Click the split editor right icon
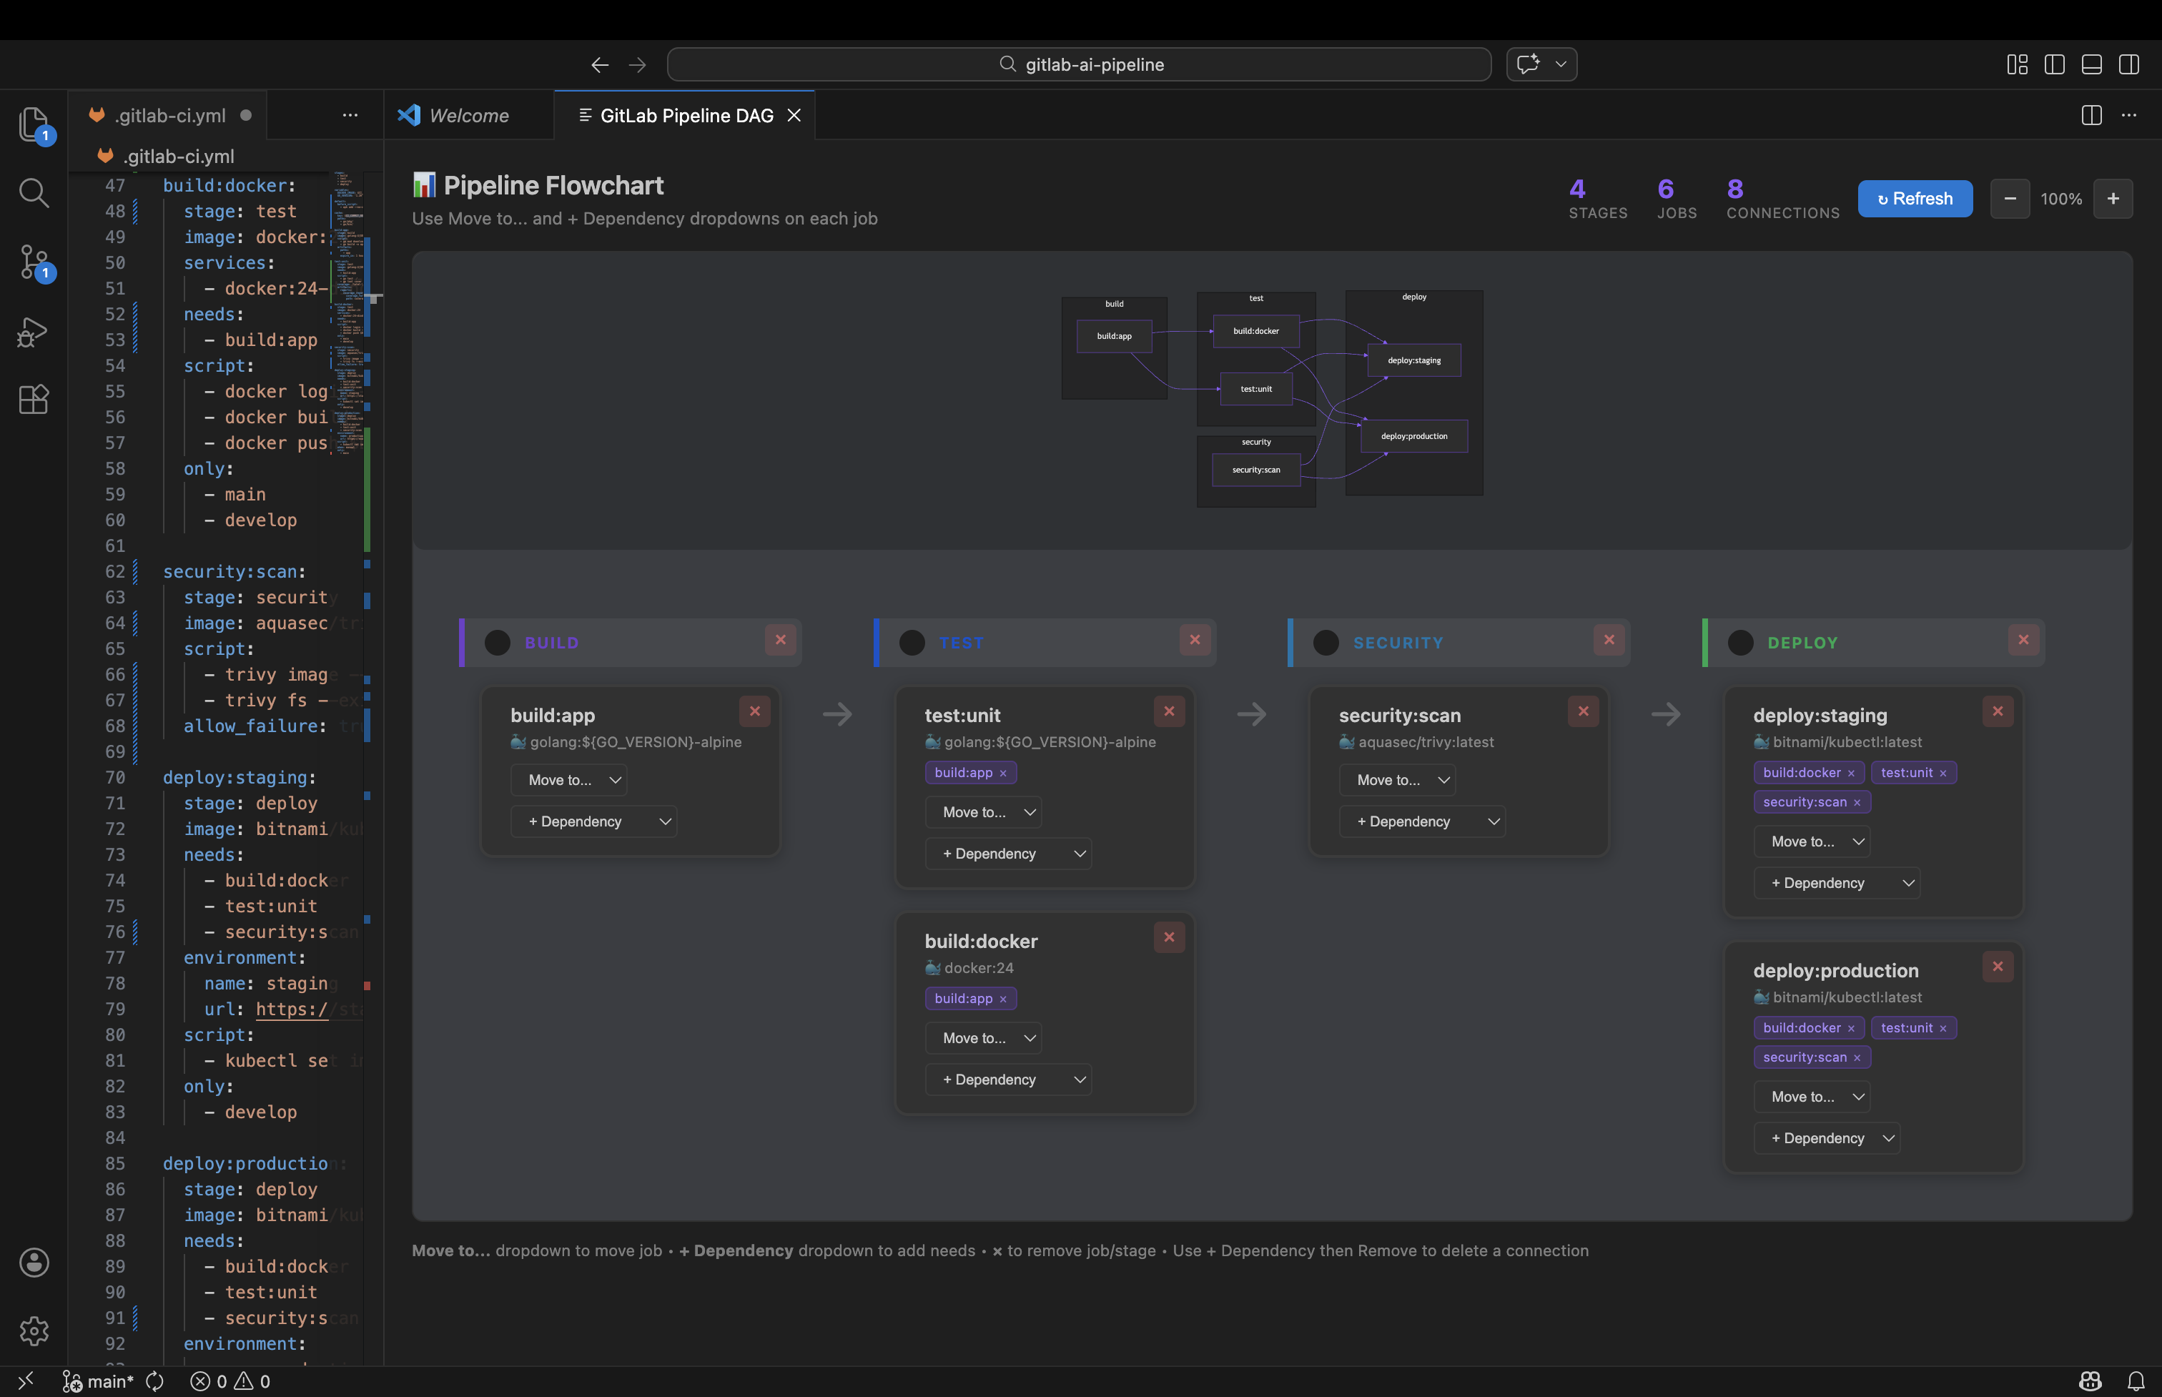 click(x=2091, y=115)
